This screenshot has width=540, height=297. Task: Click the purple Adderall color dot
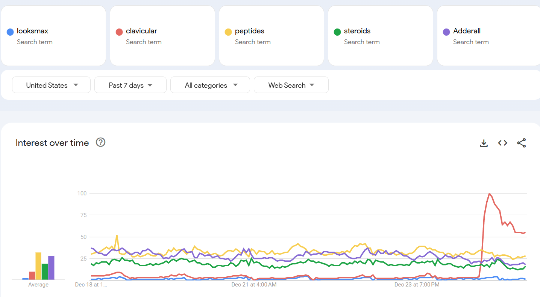click(x=446, y=32)
